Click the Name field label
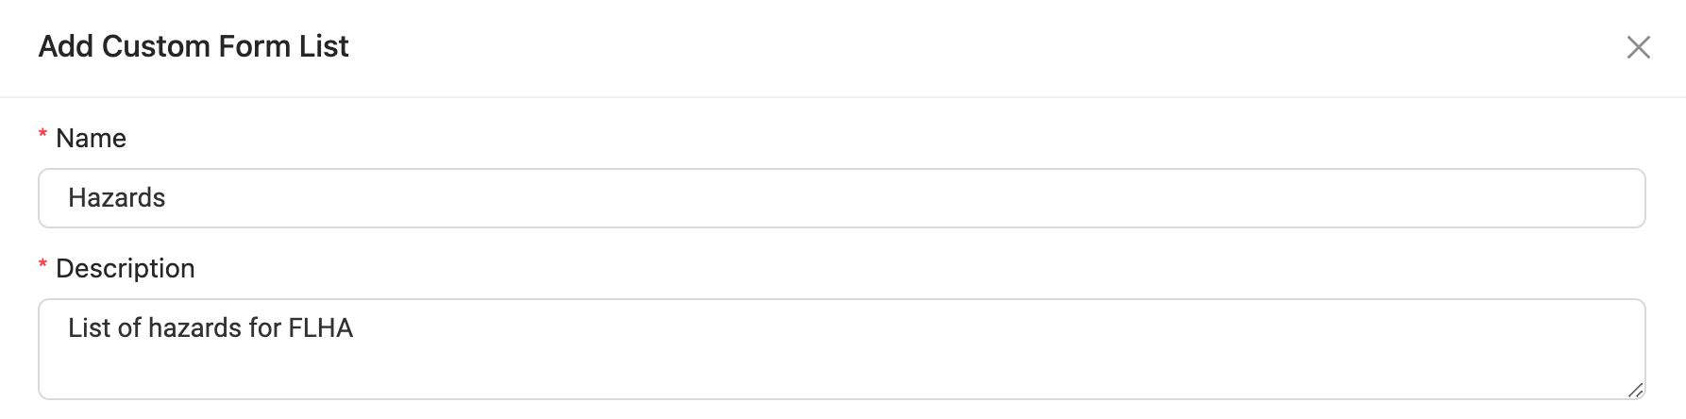Image resolution: width=1686 pixels, height=419 pixels. [91, 138]
